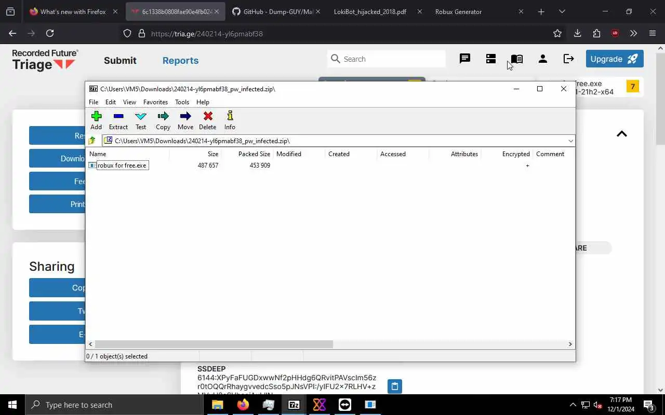Screen dimensions: 665x415
Task: Sort by the Attributes column header
Action: pos(455,154)
